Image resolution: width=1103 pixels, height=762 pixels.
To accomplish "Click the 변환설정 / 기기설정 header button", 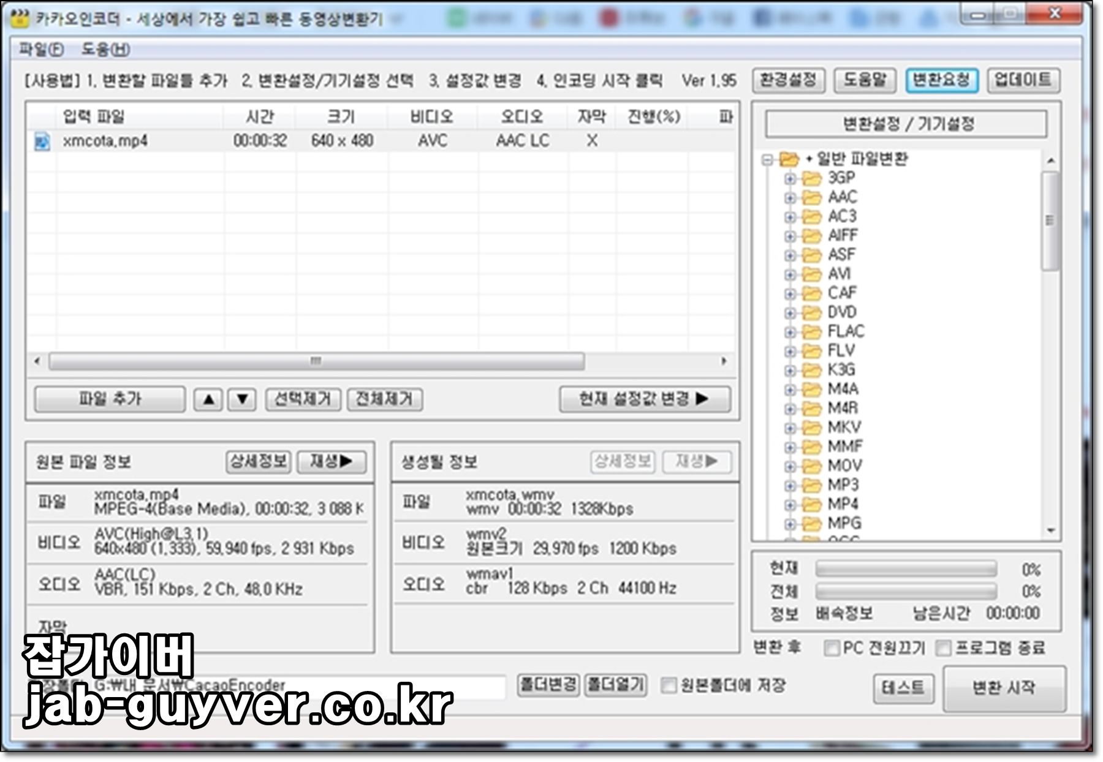I will coord(906,124).
